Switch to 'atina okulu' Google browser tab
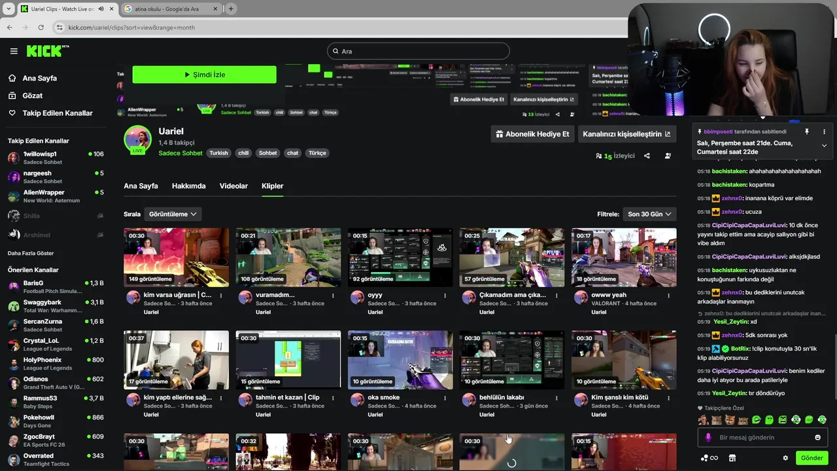 pos(172,9)
